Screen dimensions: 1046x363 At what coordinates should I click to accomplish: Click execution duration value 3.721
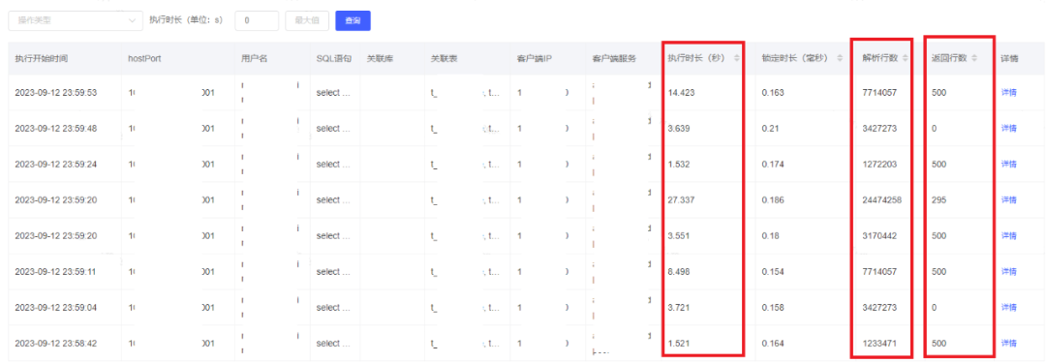pyautogui.click(x=679, y=308)
